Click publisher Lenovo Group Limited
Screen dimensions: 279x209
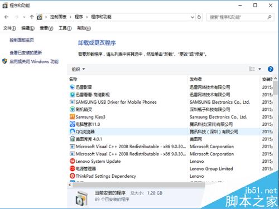[211, 169]
